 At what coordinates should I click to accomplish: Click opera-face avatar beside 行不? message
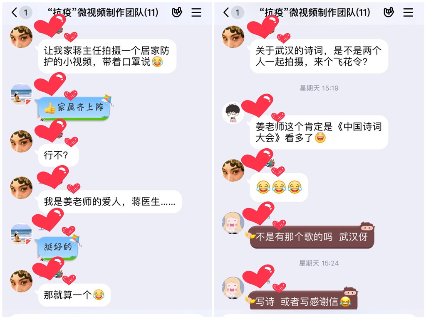pos(21,141)
